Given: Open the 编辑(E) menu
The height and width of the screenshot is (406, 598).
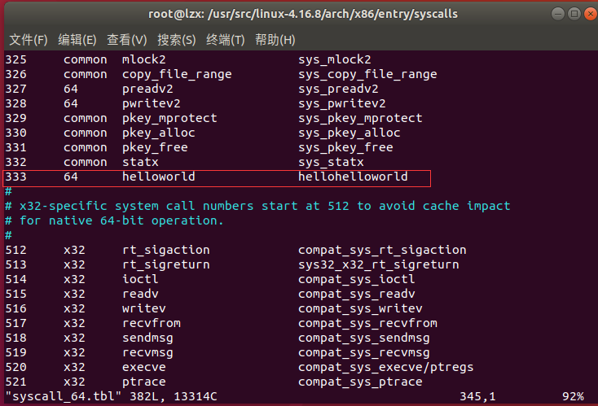Looking at the screenshot, I should pyautogui.click(x=77, y=40).
